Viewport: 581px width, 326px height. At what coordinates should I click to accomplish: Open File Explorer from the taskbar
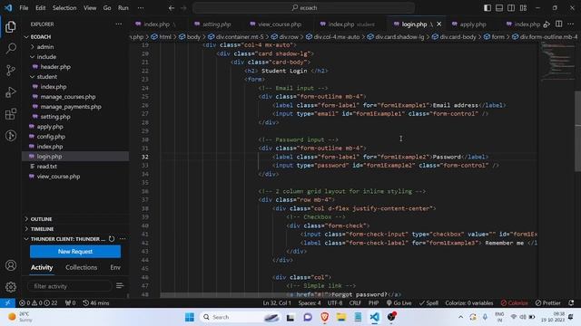341,317
